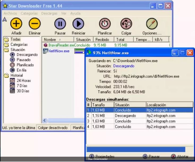Viewport: 195px width, 162px height.
Task: Select the Historial folder
Action: click(x=13, y=75)
